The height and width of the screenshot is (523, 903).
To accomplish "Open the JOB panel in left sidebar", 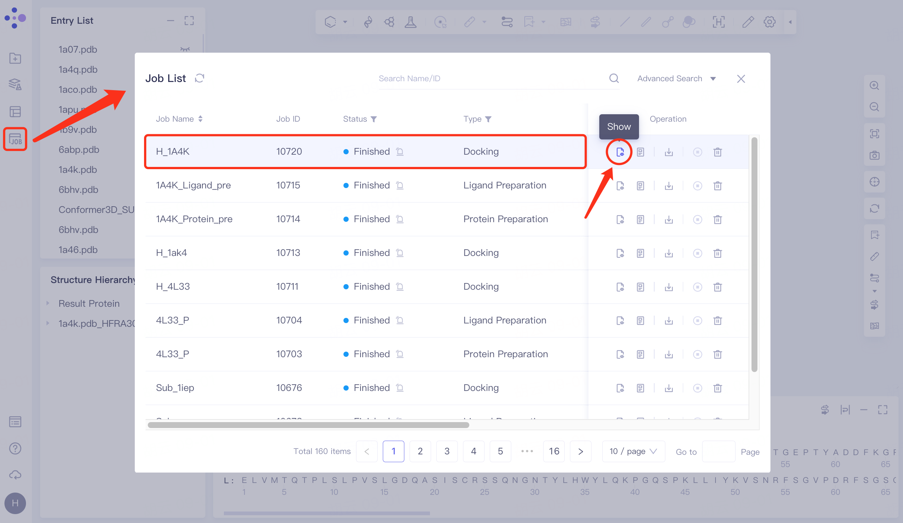I will (15, 139).
